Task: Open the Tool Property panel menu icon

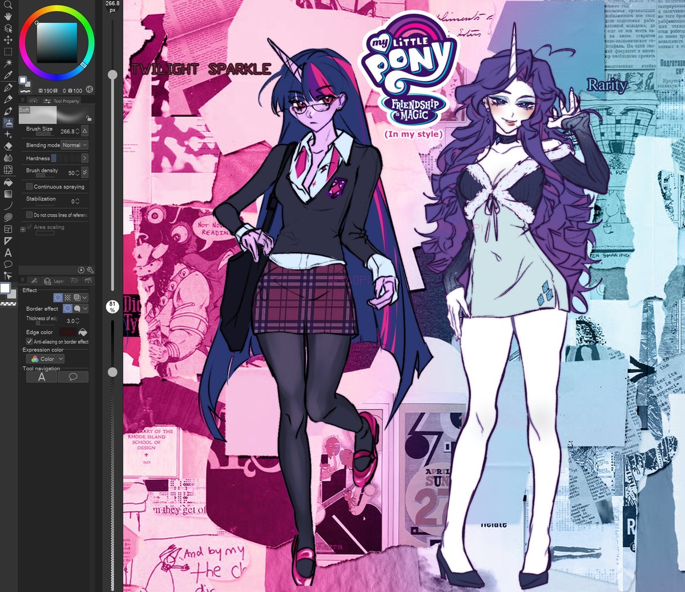Action: [22, 100]
